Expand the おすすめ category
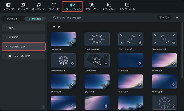Viewport: 184px width, 111px height. 24,37
